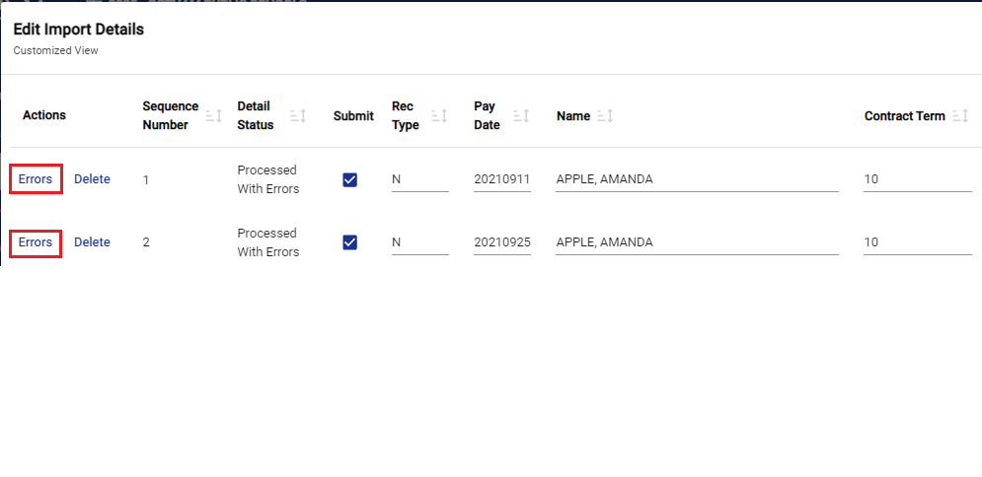This screenshot has width=982, height=477.
Task: Edit Contract Term field in second row
Action: click(x=917, y=242)
